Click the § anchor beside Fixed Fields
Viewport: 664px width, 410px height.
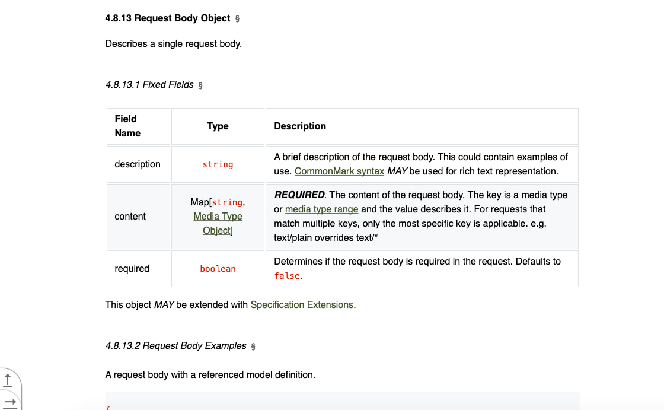[200, 85]
